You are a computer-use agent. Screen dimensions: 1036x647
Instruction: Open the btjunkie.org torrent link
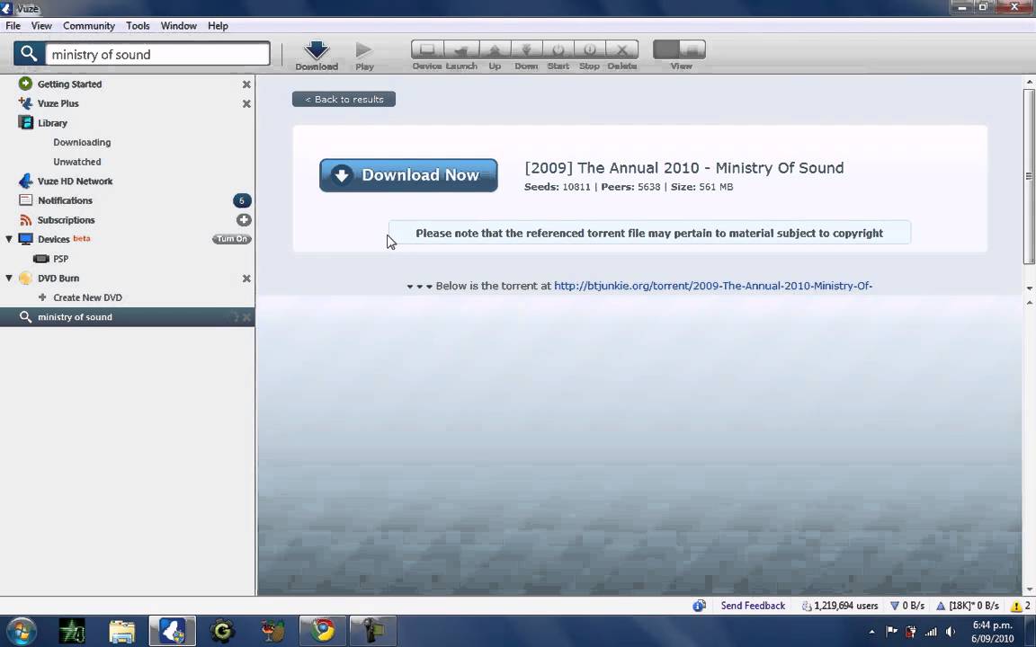click(713, 286)
